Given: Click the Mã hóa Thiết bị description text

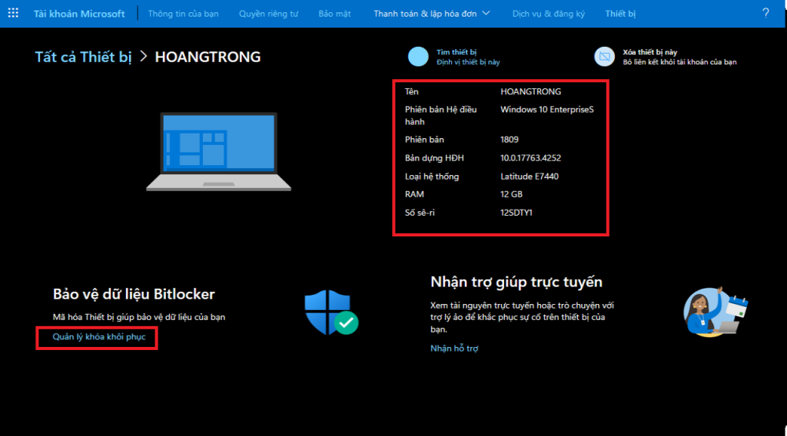Looking at the screenshot, I should 139,317.
